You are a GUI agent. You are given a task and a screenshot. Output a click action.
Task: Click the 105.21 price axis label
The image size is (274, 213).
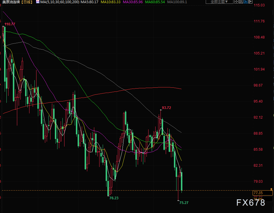point(259,53)
